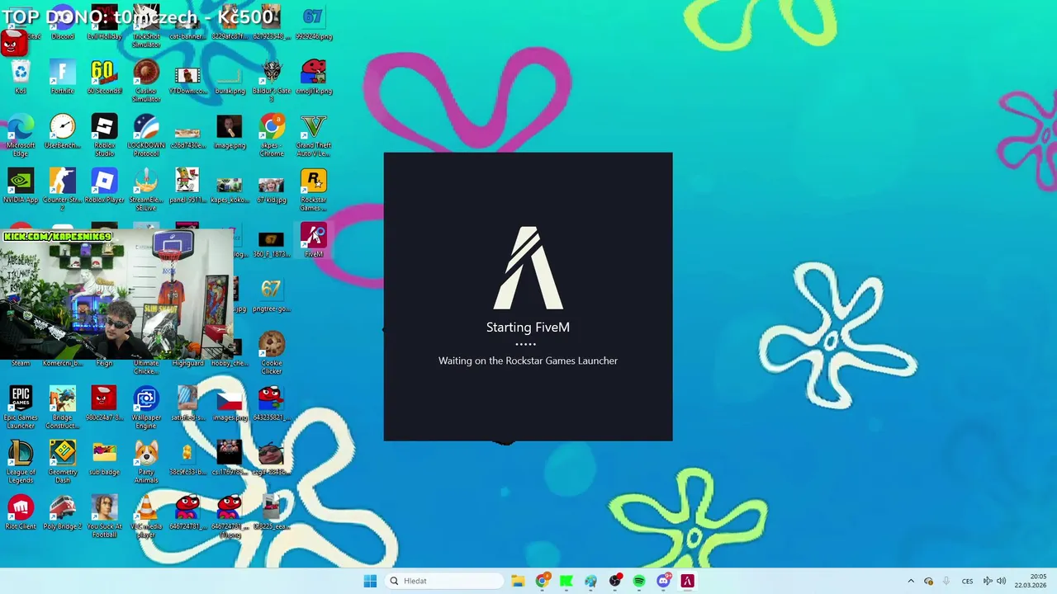Open the Discord desktop shortcut
The image size is (1057, 594).
click(63, 23)
